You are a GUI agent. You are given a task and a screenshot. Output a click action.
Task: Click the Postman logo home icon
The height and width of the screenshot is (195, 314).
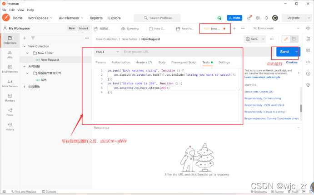click(6, 18)
